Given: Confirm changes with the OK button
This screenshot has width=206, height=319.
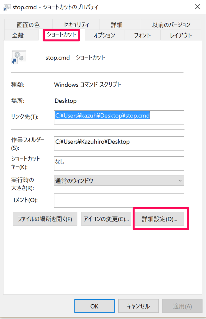Looking at the screenshot, I should click(x=94, y=306).
